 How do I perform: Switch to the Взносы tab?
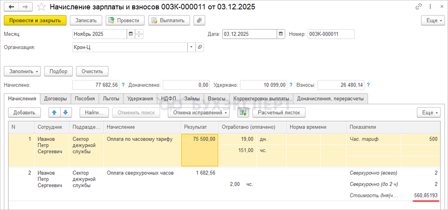pos(217,99)
